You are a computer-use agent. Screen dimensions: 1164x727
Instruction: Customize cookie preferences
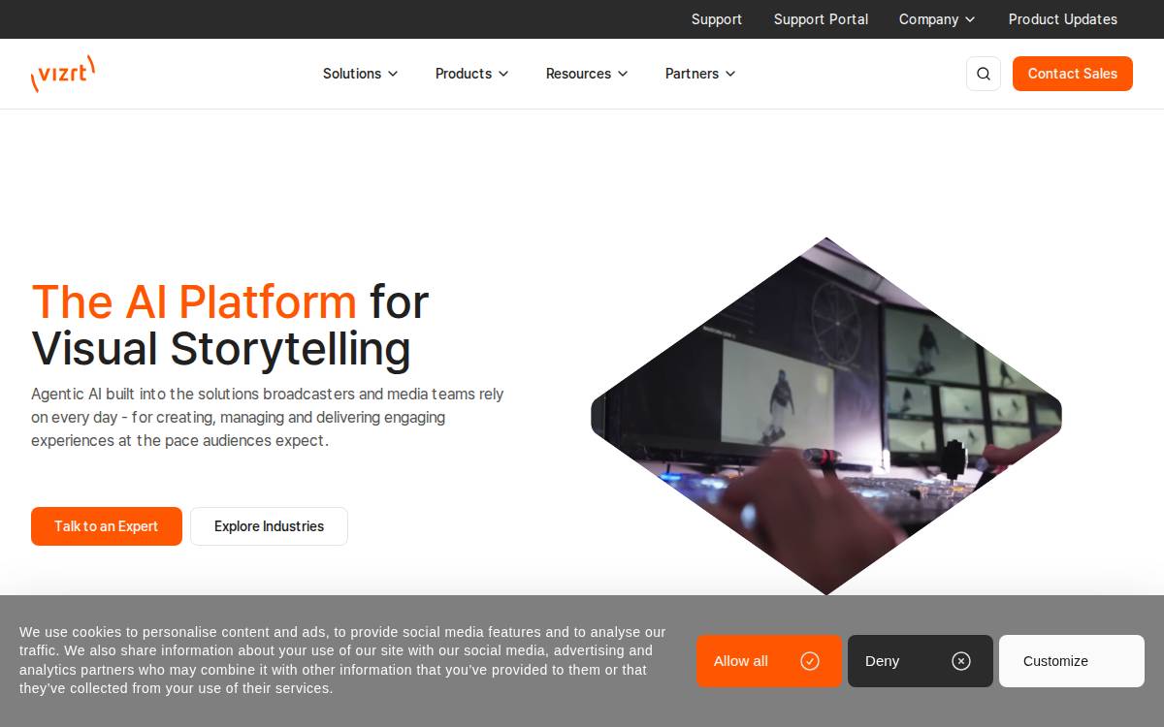click(1072, 661)
